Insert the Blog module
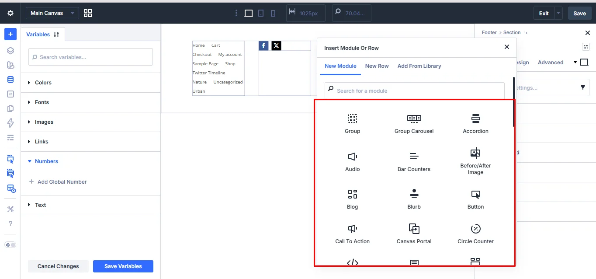The height and width of the screenshot is (279, 596). coord(353,199)
